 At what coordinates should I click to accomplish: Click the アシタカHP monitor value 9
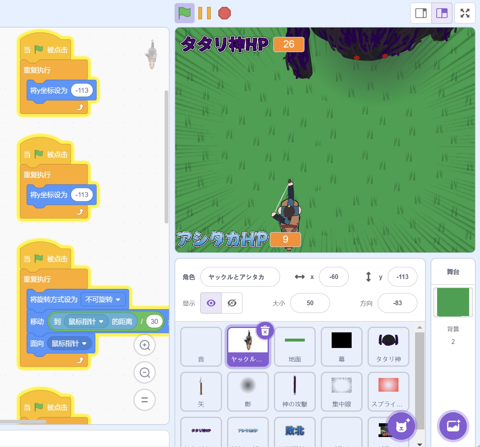pyautogui.click(x=285, y=240)
